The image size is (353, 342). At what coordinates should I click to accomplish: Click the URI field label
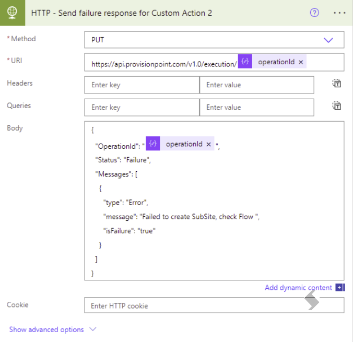pyautogui.click(x=16, y=61)
